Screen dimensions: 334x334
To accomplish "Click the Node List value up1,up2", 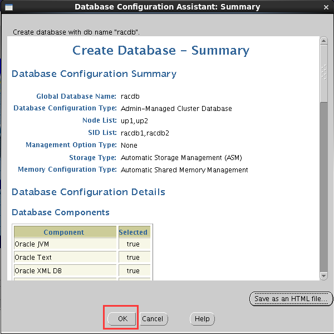I will tap(134, 121).
